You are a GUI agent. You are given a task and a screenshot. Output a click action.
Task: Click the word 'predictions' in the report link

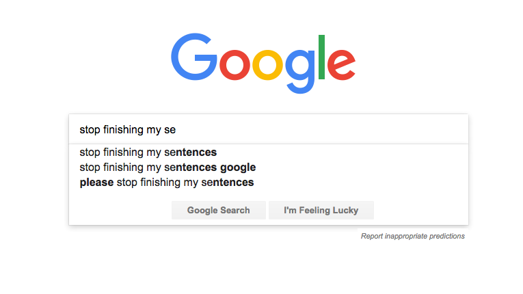(x=447, y=237)
